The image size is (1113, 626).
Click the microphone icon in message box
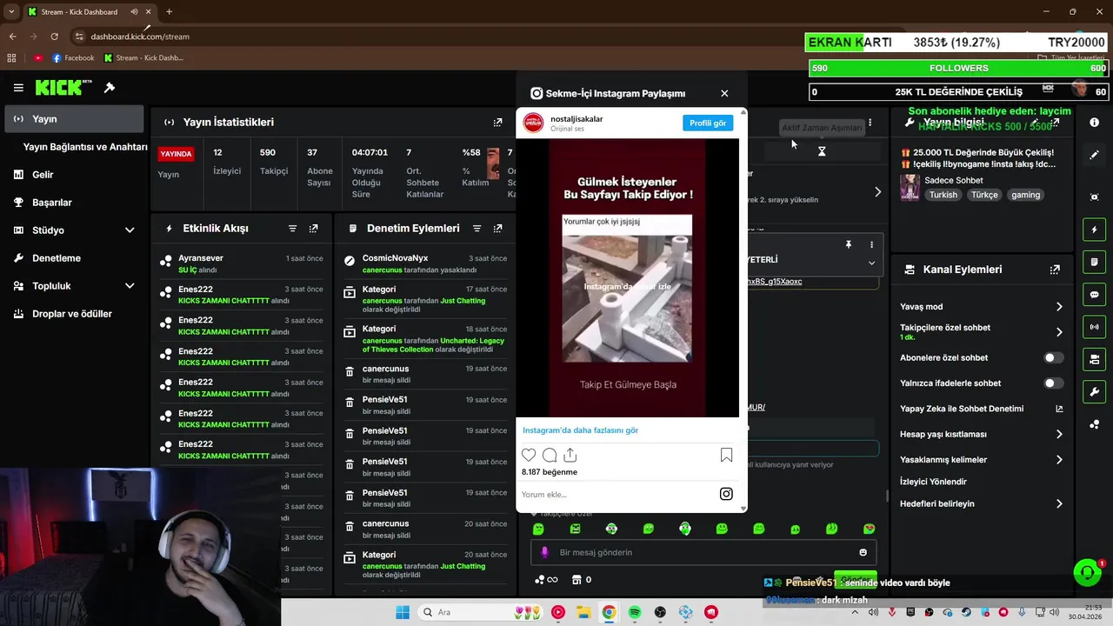tap(544, 552)
